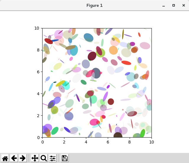Click y-axis tick label 6
The height and width of the screenshot is (163, 189).
38,72
